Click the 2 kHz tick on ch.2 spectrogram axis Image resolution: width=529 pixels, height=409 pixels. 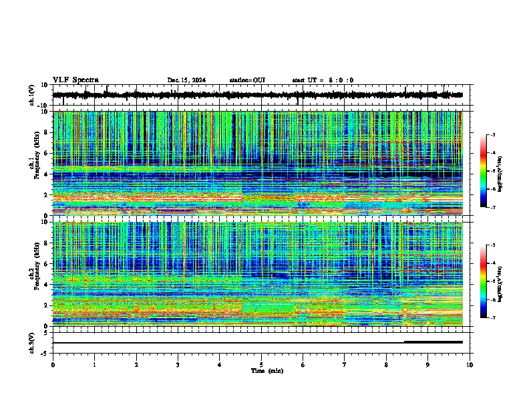[47, 305]
